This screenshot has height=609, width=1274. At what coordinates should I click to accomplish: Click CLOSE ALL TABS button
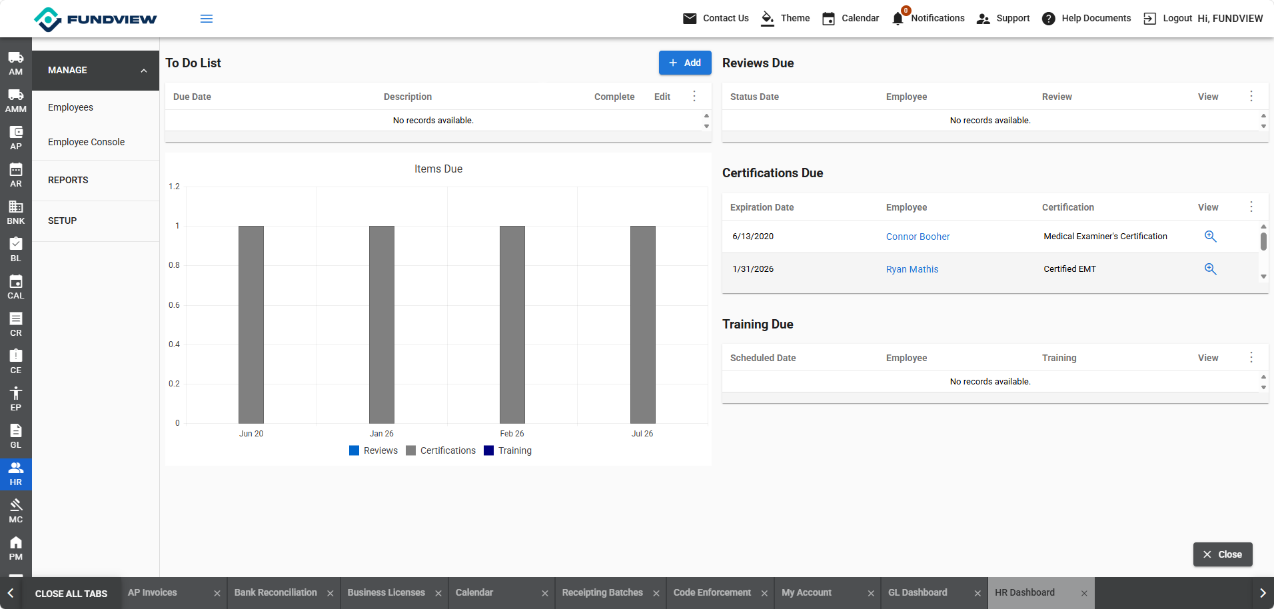(x=71, y=594)
